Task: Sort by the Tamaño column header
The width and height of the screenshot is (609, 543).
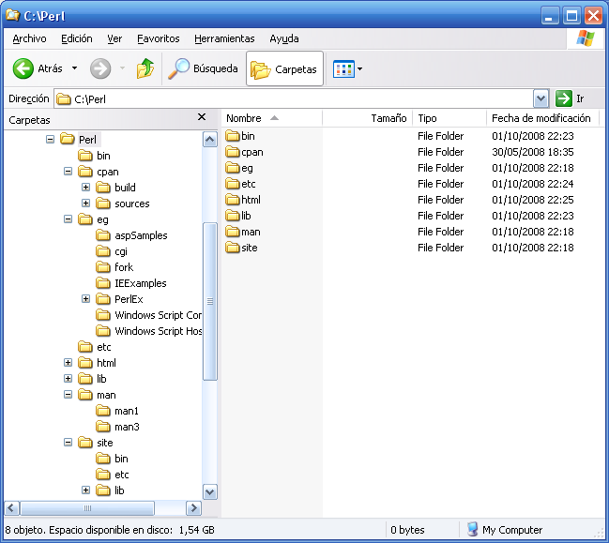Action: pyautogui.click(x=368, y=118)
